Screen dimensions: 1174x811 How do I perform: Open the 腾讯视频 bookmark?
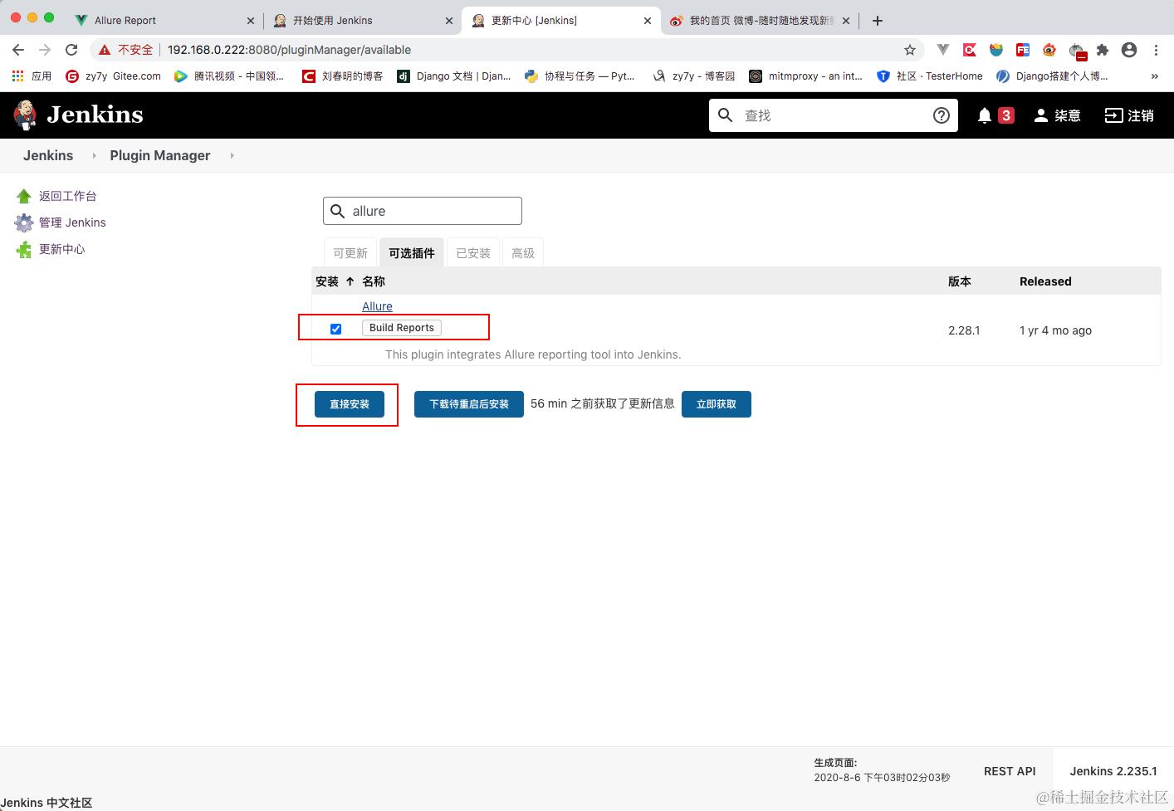[x=229, y=76]
